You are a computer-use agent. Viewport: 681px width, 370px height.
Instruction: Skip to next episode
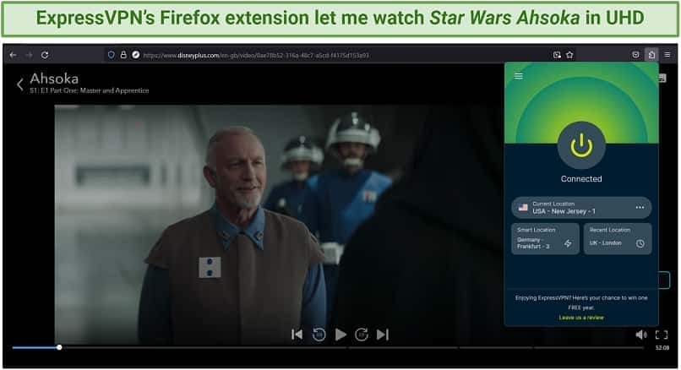pyautogui.click(x=383, y=335)
